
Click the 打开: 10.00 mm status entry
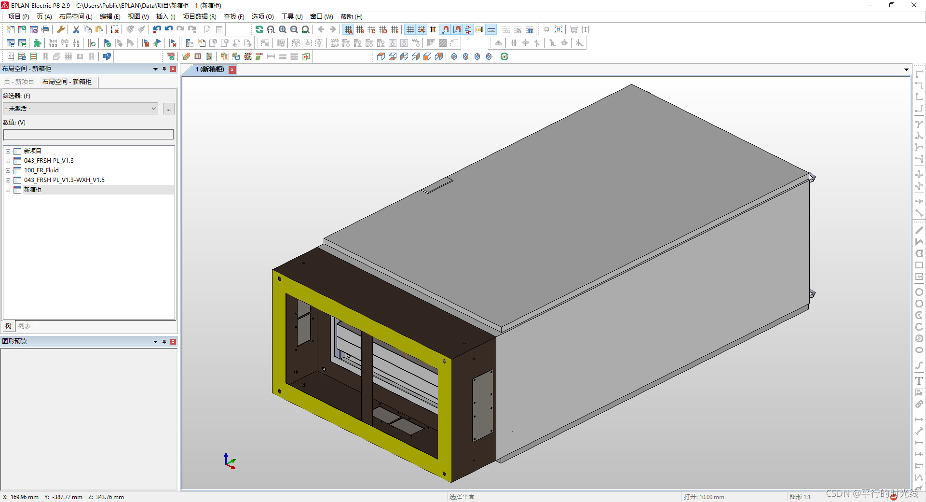(x=704, y=497)
